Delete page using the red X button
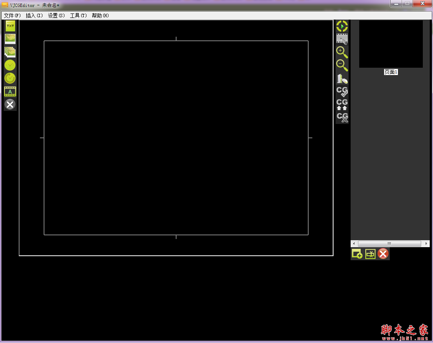Image resolution: width=433 pixels, height=343 pixels. coord(383,254)
